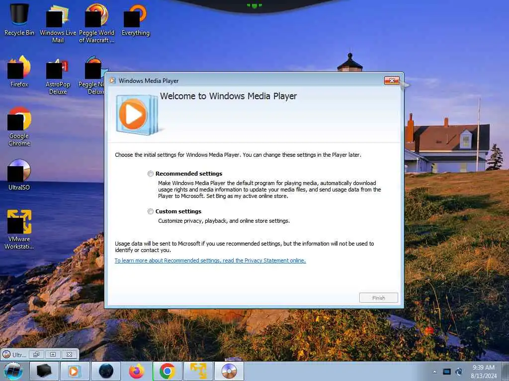Select the Firefox desktop shortcut
Screen dimensions: 509x381
point(19,71)
